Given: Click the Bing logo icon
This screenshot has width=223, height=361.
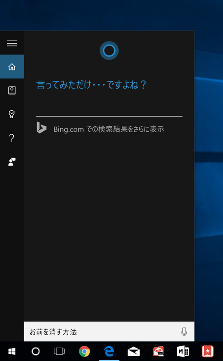Looking at the screenshot, I should coord(41,128).
